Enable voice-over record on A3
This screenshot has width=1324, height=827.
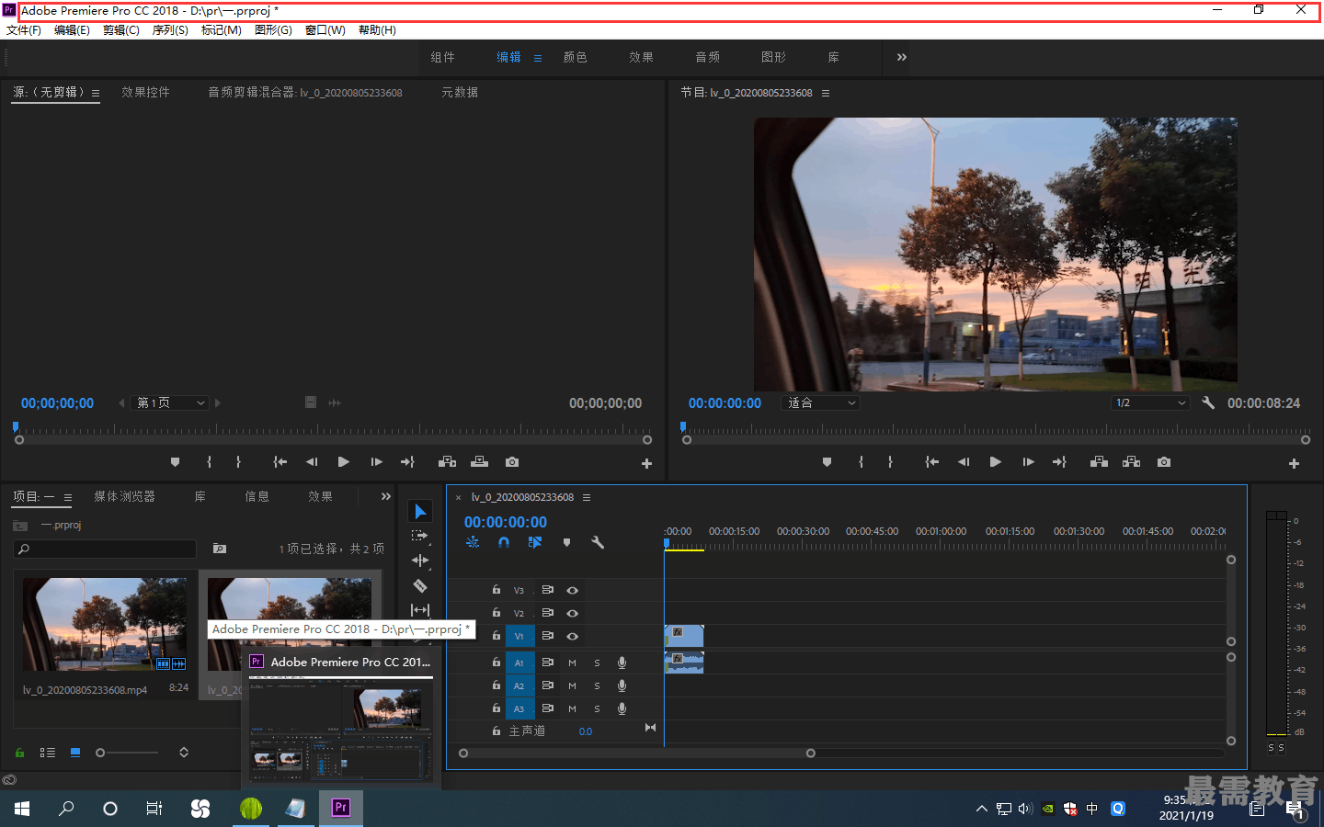point(622,708)
